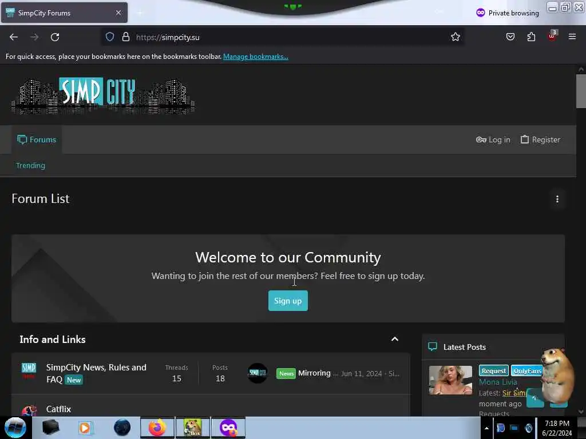Open the Latest Posts widget heading
The image size is (586, 439).
point(465,347)
